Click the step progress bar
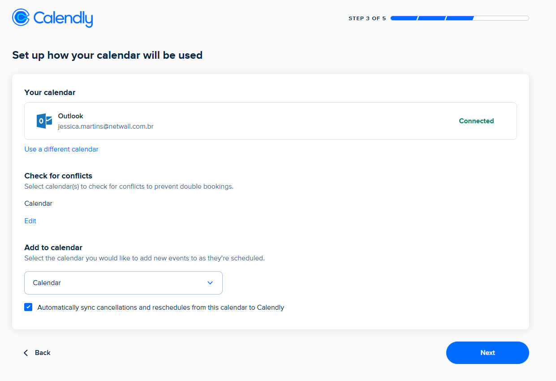Image resolution: width=556 pixels, height=381 pixels. [460, 18]
